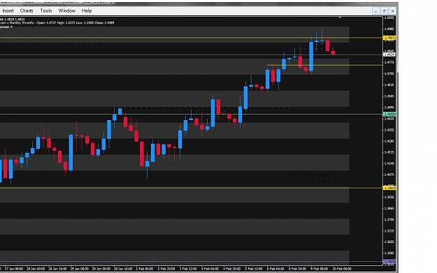Click the green 1.4451 price label

tap(389, 114)
